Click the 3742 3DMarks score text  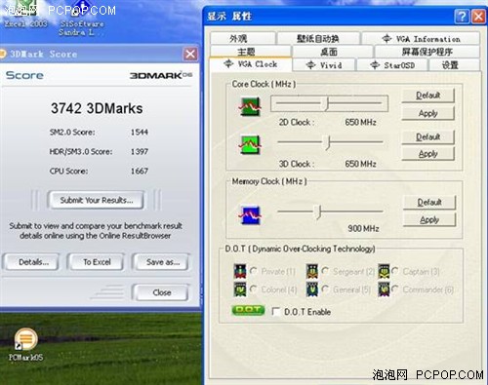tap(97, 108)
